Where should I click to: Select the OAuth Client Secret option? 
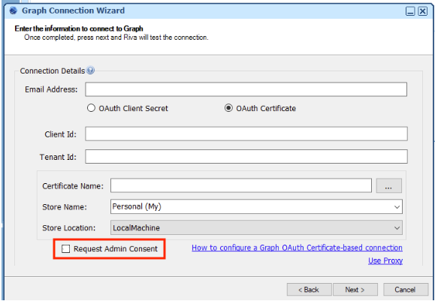pos(91,108)
